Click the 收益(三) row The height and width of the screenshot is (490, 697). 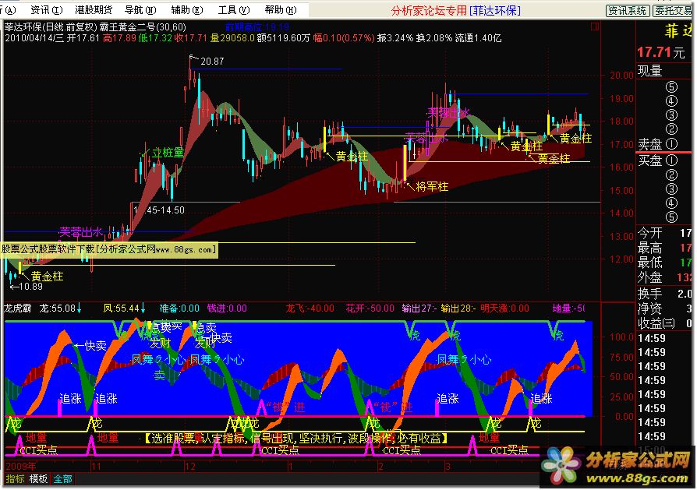[x=665, y=323]
